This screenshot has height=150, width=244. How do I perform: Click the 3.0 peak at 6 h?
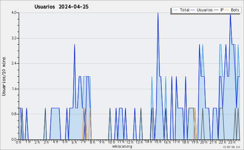(x=75, y=45)
